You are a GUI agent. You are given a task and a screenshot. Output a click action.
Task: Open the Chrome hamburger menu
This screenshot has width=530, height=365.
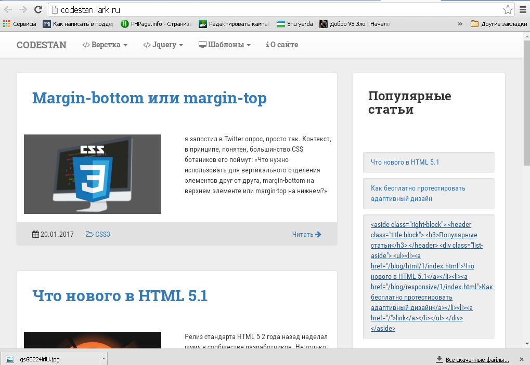(523, 10)
